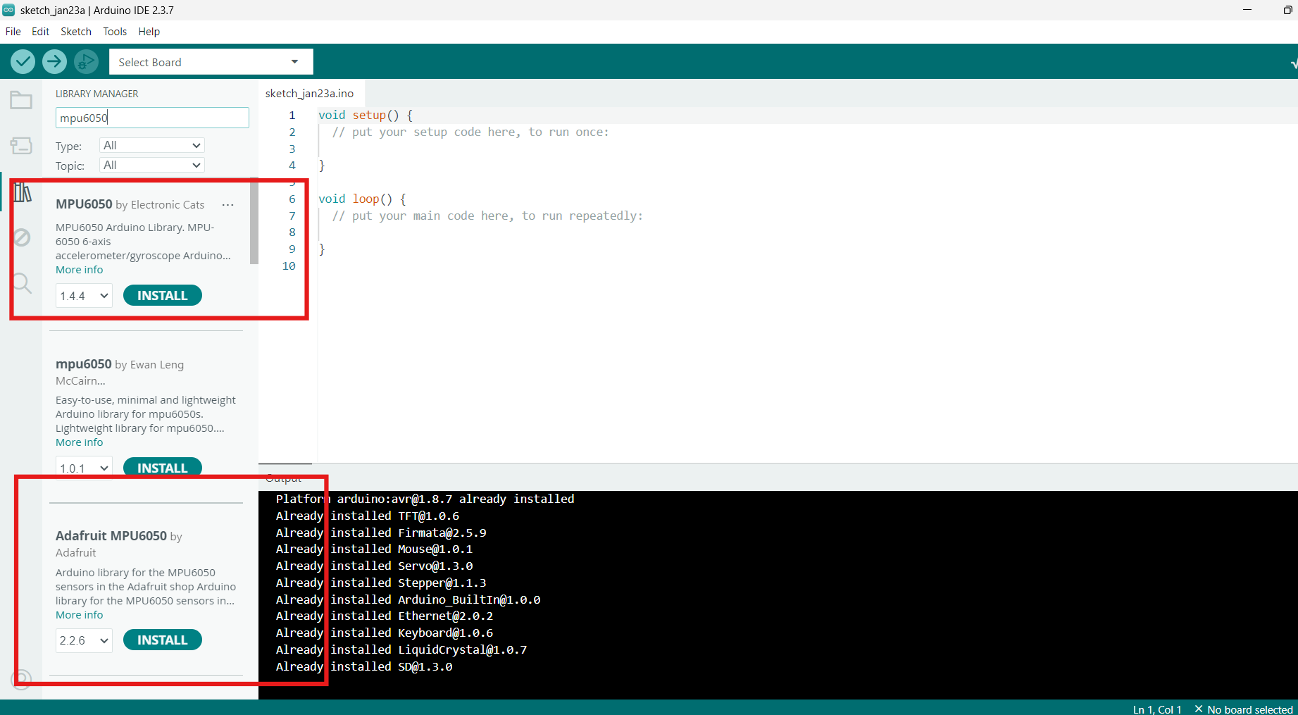
Task: Open the Sketchbook folder icon in sidebar
Action: 21,100
